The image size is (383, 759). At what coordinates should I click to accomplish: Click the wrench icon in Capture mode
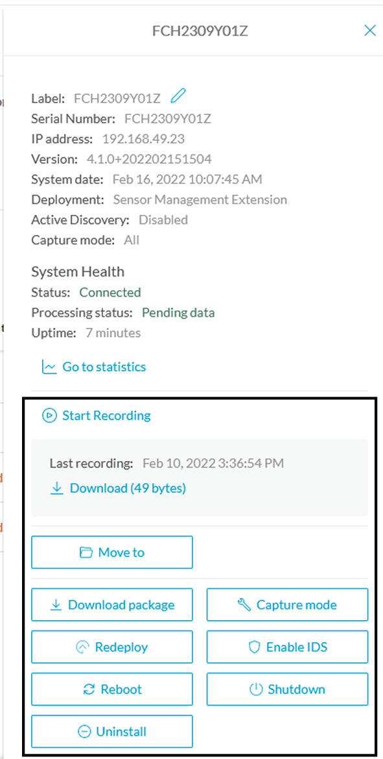pyautogui.click(x=244, y=604)
